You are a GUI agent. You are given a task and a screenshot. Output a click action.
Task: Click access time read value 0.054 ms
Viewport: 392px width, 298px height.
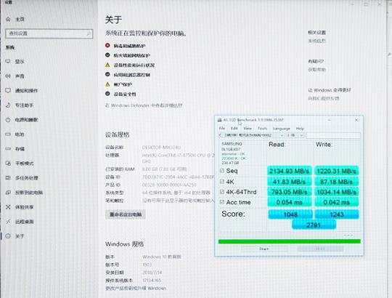289,202
